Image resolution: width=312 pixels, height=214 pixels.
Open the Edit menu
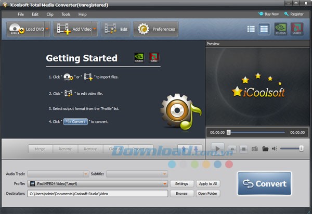click(x=35, y=15)
